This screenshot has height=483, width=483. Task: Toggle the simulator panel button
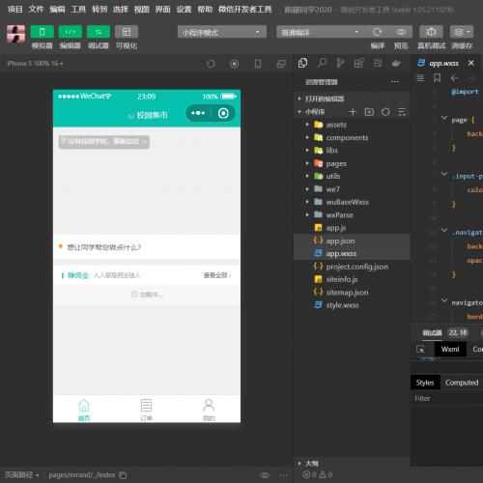(x=42, y=32)
